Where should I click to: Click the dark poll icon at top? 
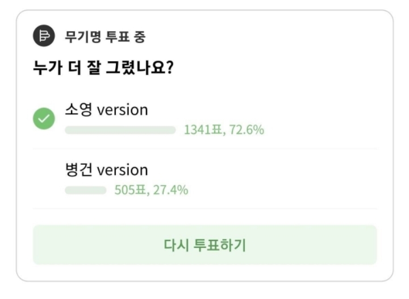tap(43, 36)
